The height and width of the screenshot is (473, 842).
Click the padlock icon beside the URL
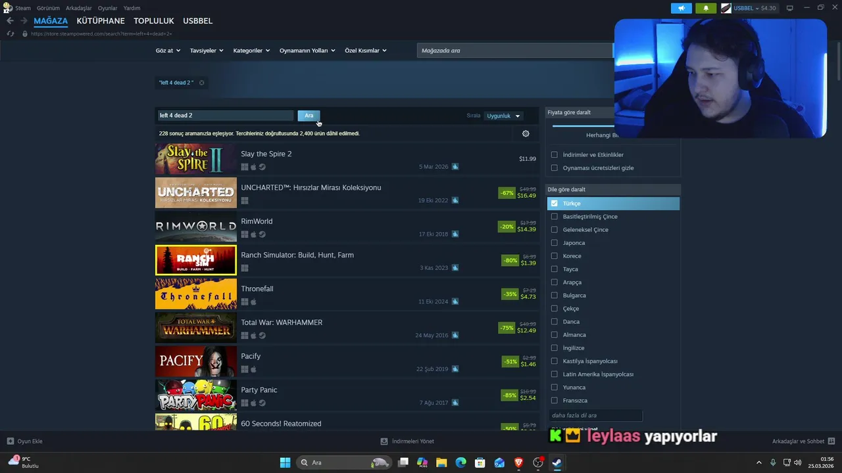click(25, 34)
